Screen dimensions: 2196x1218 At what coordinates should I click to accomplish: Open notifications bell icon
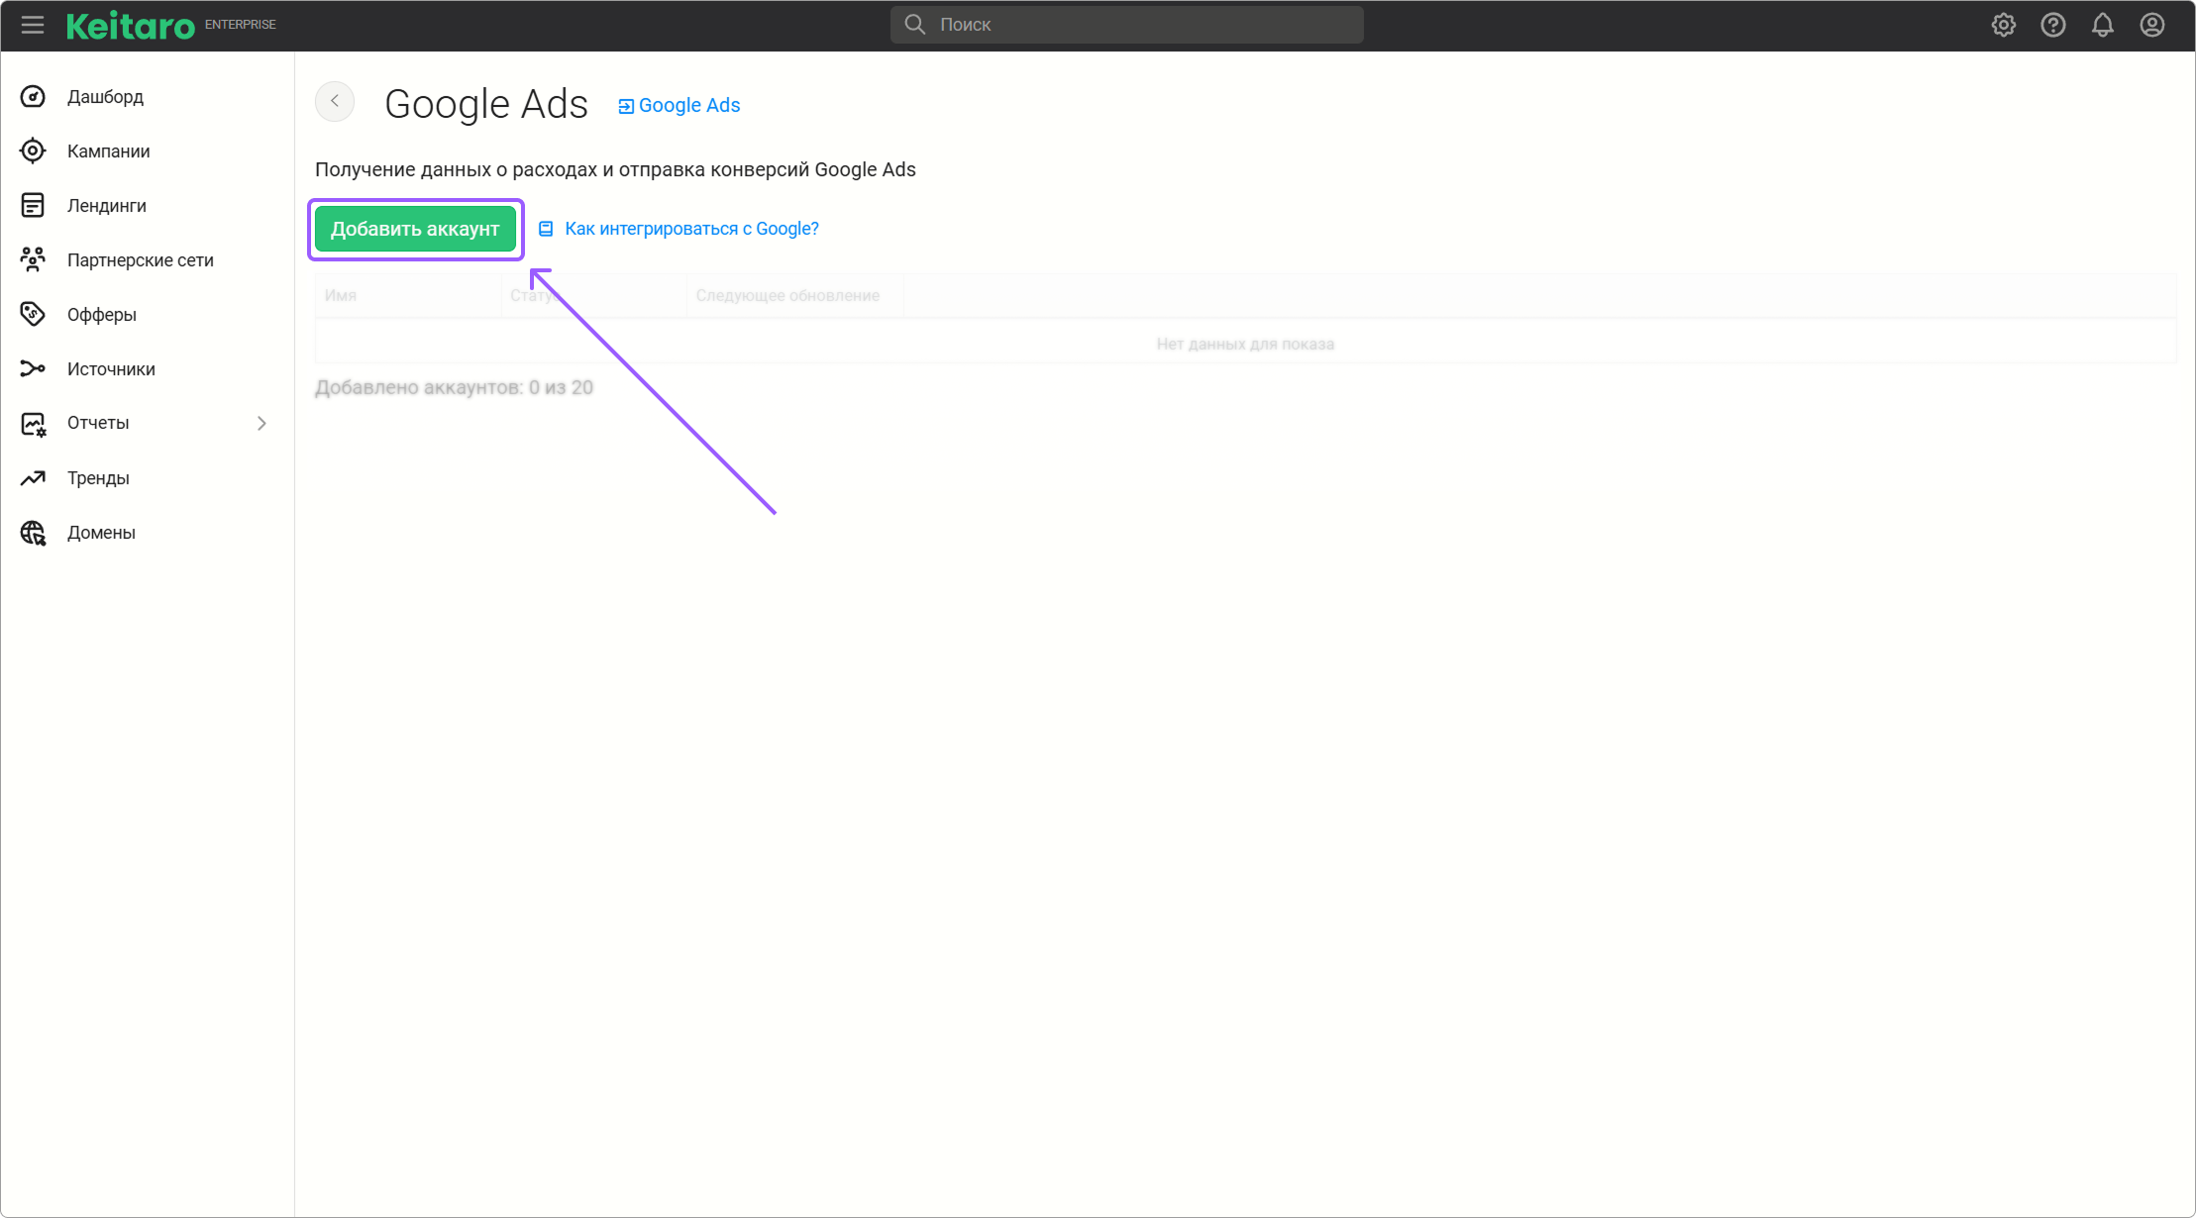pos(2103,25)
